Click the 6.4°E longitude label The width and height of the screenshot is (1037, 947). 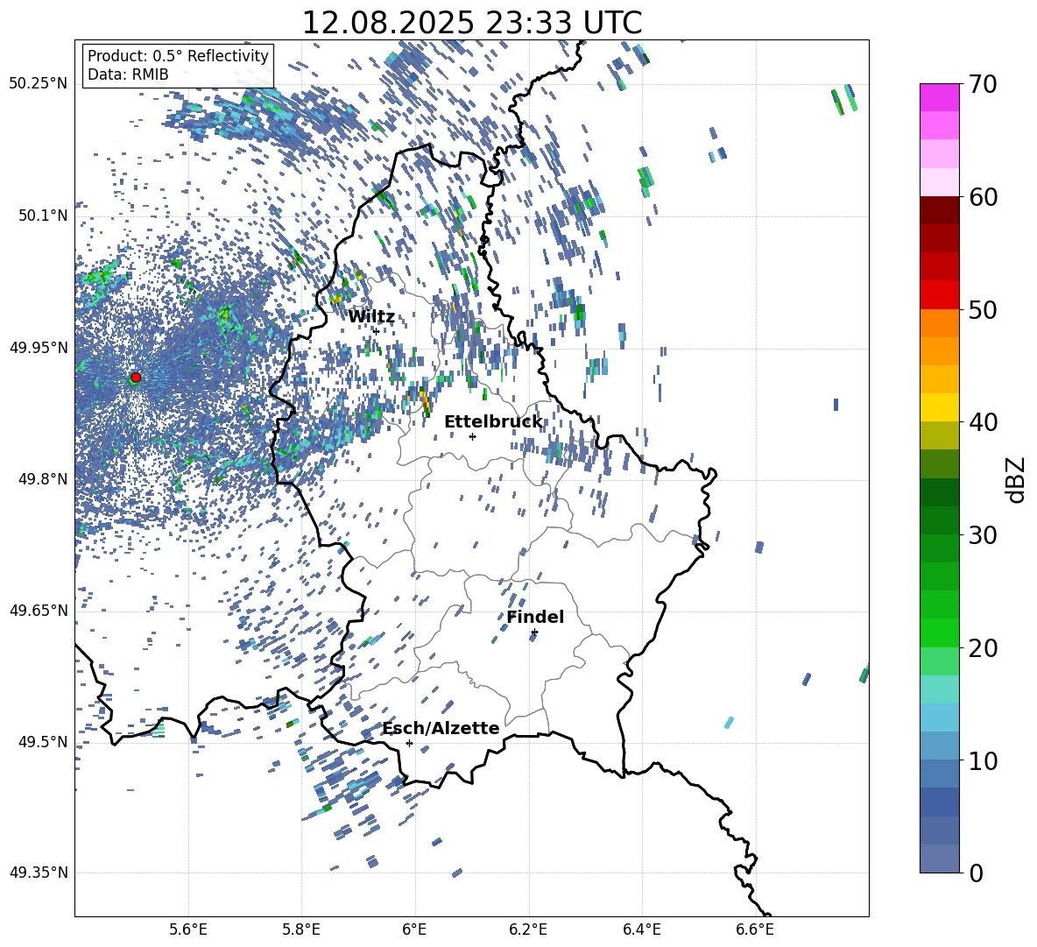(641, 929)
